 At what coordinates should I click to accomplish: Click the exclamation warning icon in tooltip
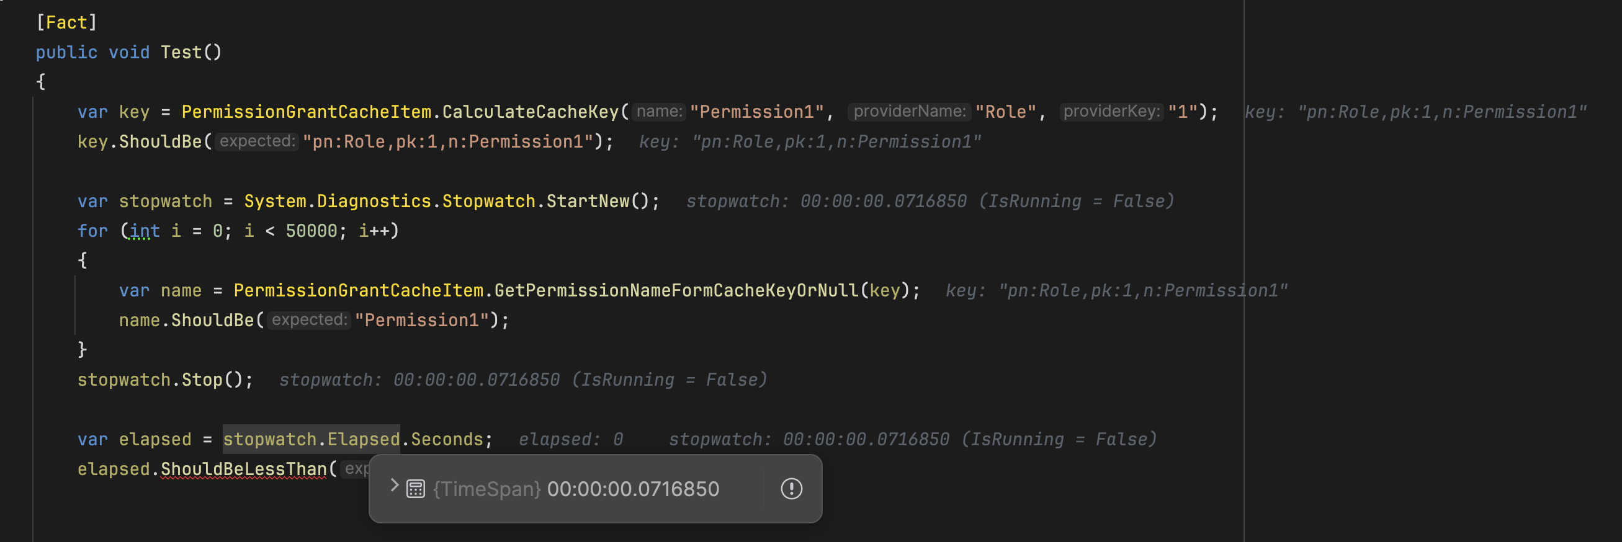pyautogui.click(x=791, y=489)
